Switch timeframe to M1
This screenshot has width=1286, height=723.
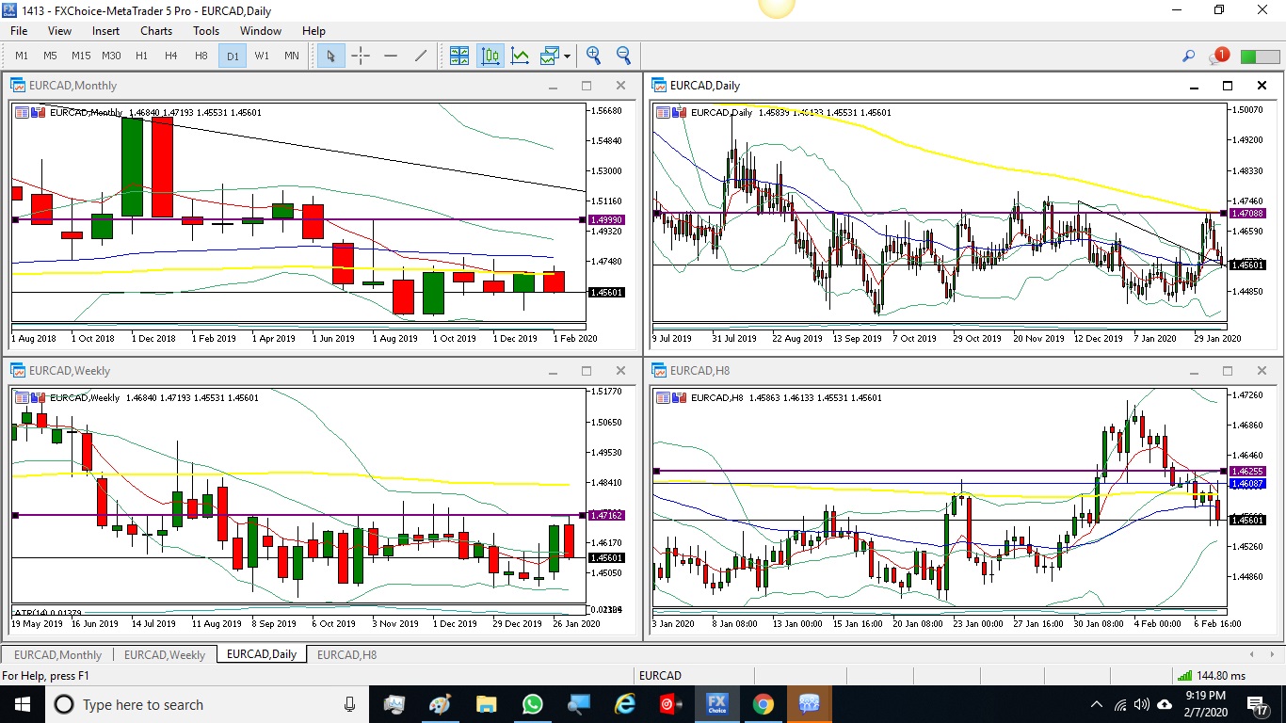pyautogui.click(x=22, y=56)
